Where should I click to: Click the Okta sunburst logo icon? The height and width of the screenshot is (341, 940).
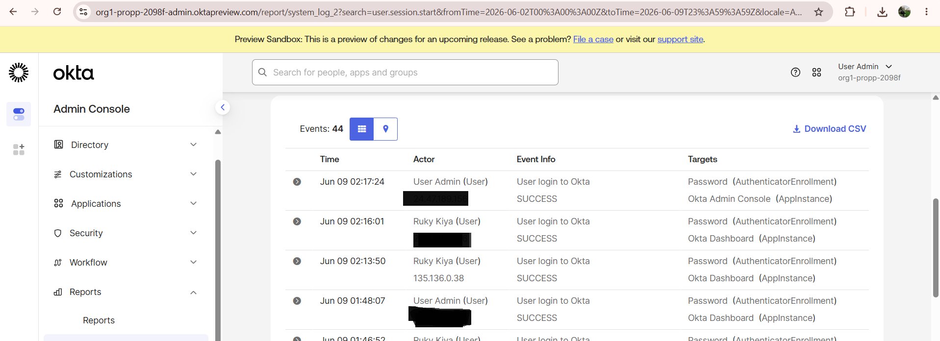tap(19, 73)
